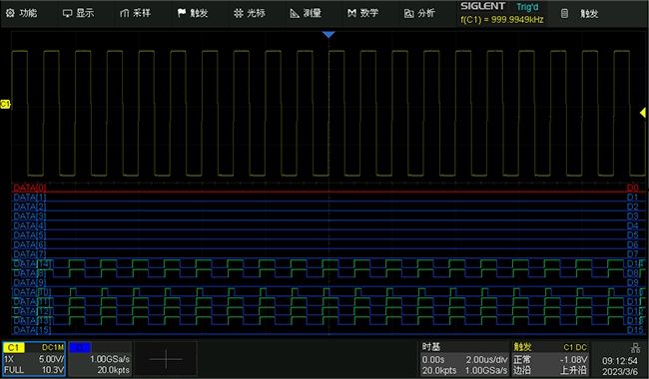Click the D3 label at right edge

632,216
